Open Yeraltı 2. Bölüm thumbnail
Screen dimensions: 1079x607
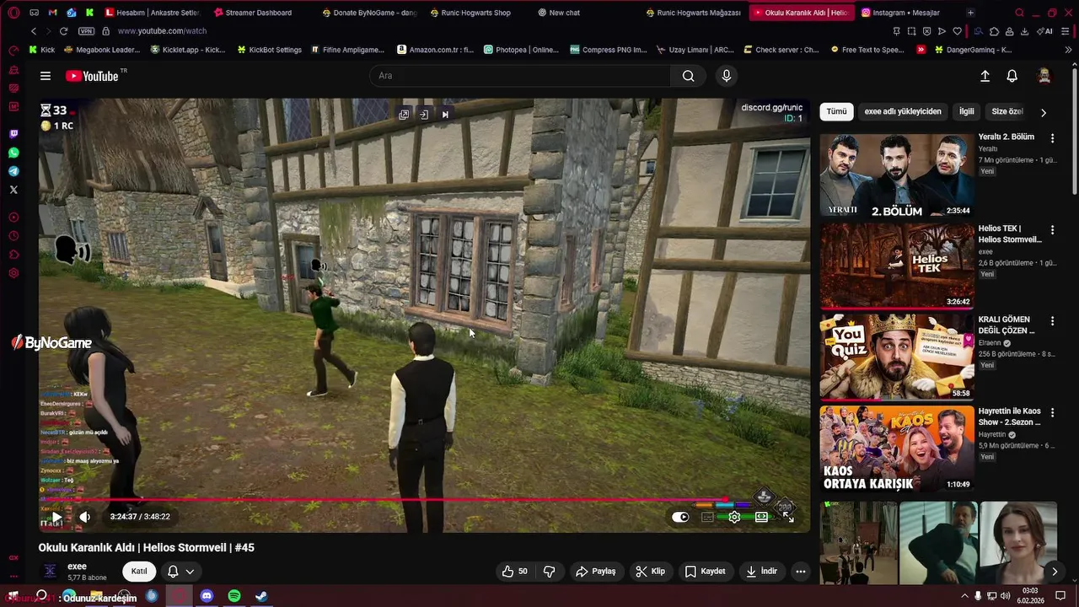[897, 175]
